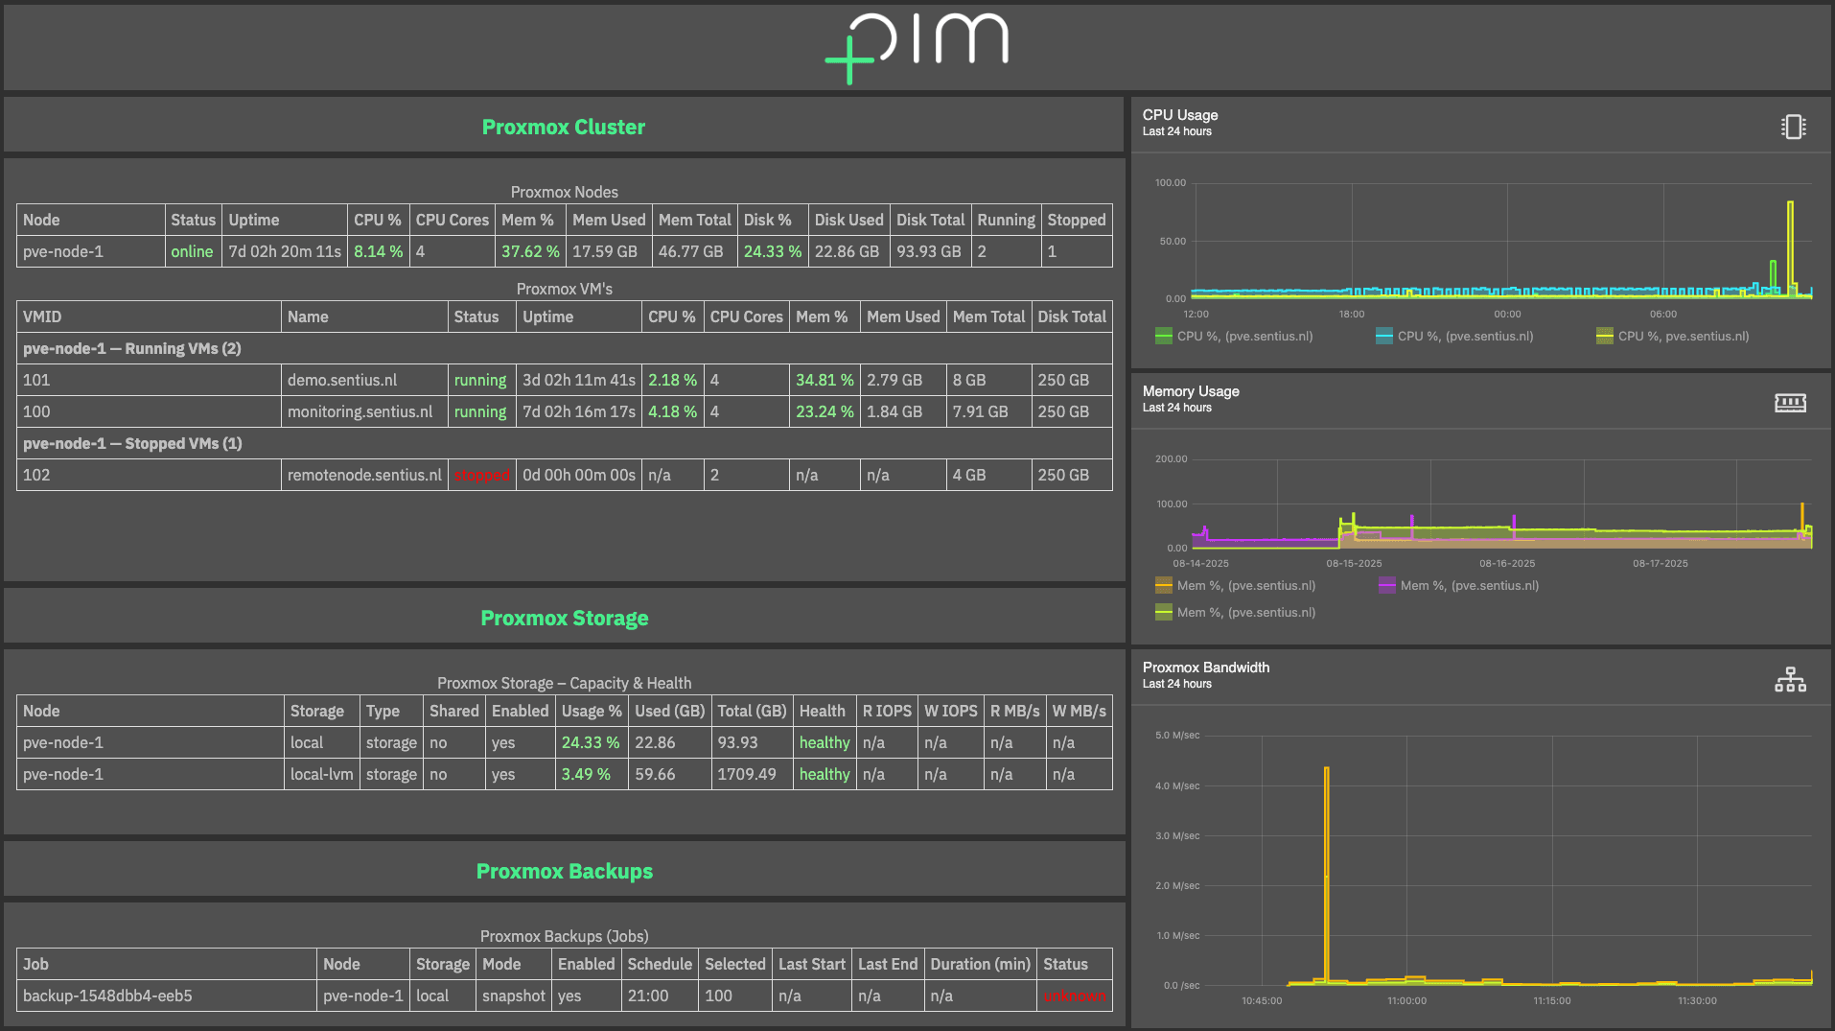Collapse the Proxmox Storage section header
Screen dimensions: 1835x1031
[x=564, y=618]
